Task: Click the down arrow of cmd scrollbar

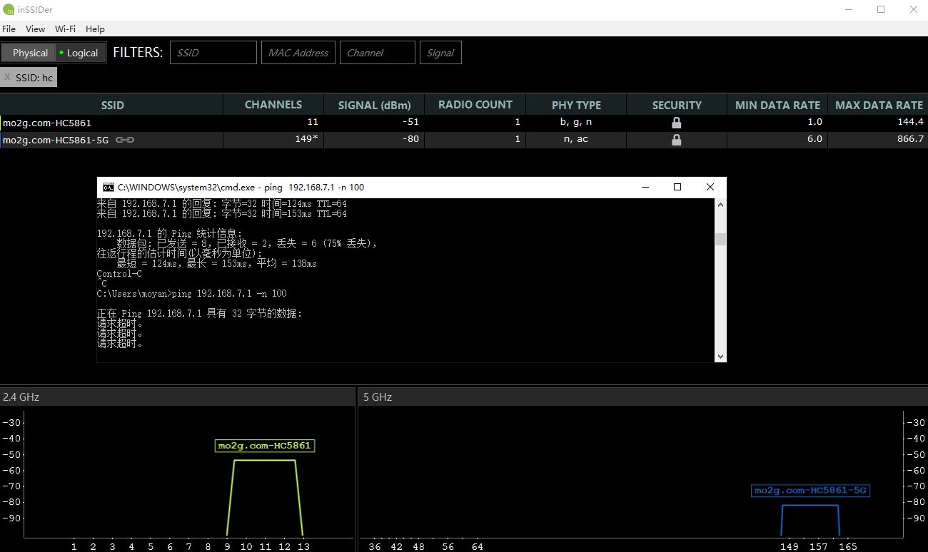Action: [720, 356]
